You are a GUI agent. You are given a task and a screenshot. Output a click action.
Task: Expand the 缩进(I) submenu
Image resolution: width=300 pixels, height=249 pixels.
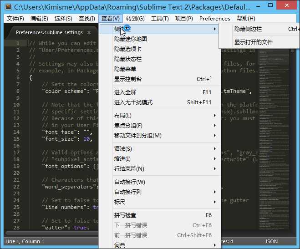click(160, 159)
